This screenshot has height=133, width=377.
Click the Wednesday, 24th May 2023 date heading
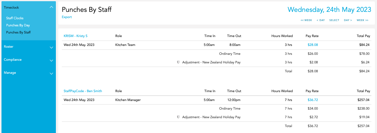(x=329, y=9)
